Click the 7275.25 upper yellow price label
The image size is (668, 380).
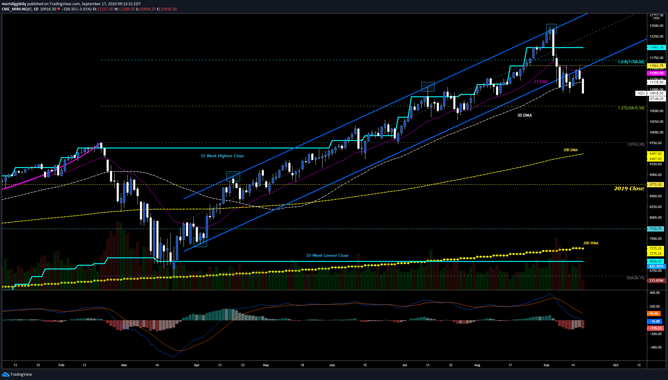(655, 248)
